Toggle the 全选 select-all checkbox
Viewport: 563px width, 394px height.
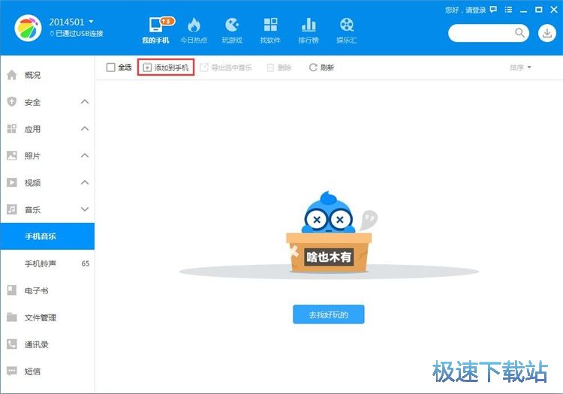pyautogui.click(x=110, y=67)
